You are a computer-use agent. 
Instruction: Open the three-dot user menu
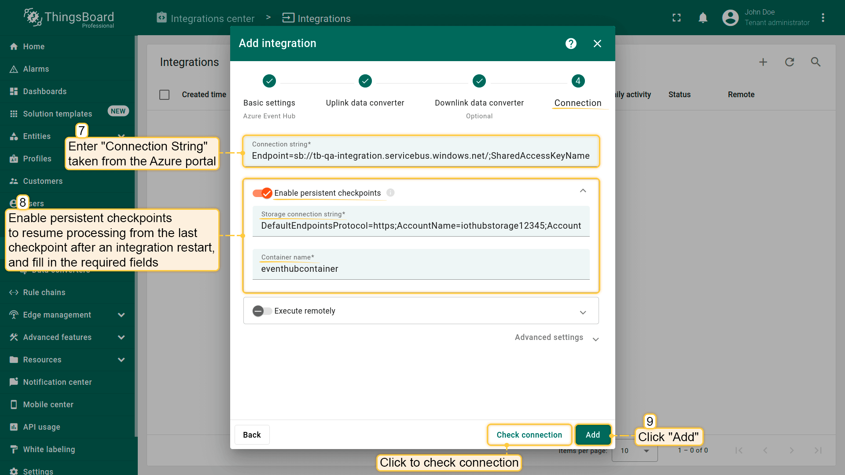tap(823, 18)
